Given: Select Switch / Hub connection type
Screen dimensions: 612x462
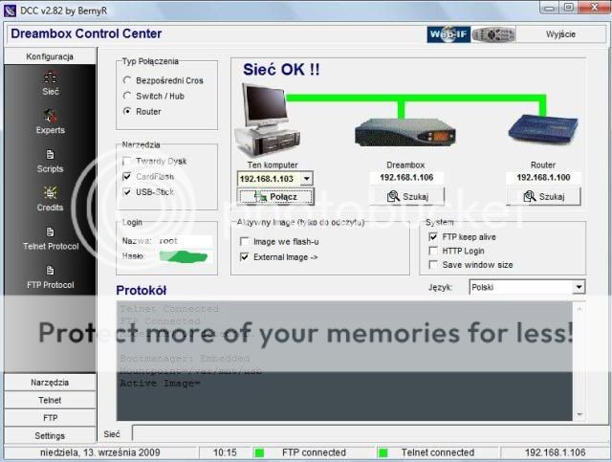Looking at the screenshot, I should point(127,96).
